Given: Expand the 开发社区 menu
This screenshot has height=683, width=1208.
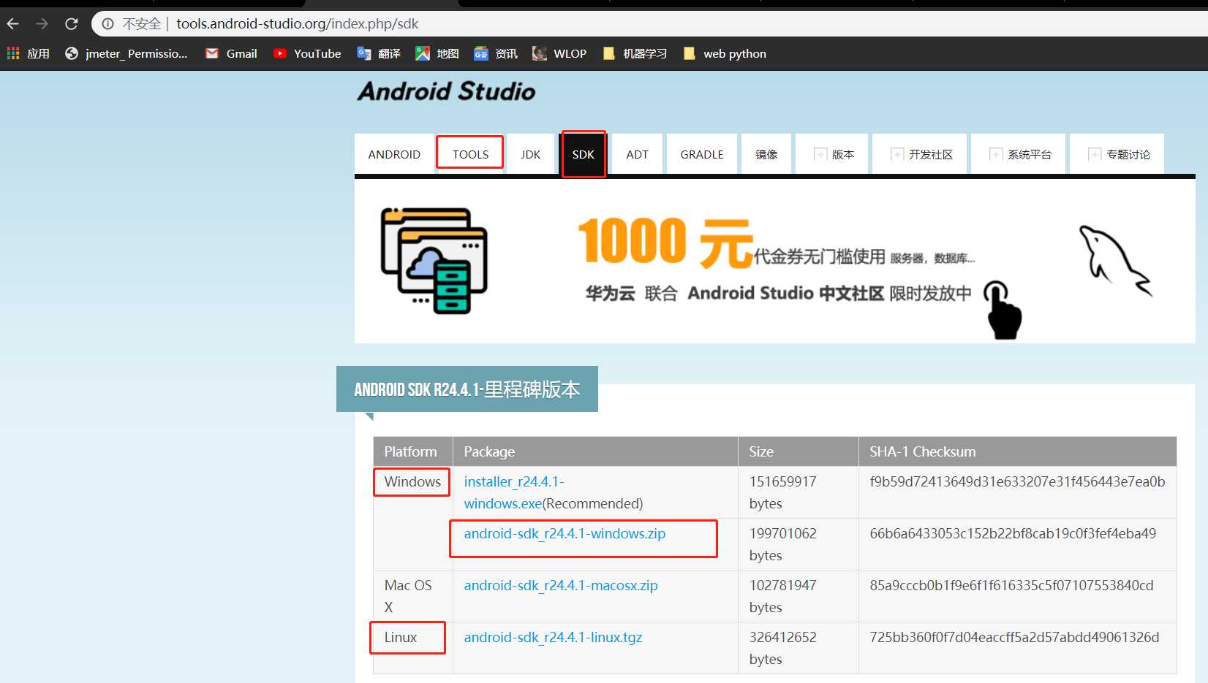Looking at the screenshot, I should [920, 154].
